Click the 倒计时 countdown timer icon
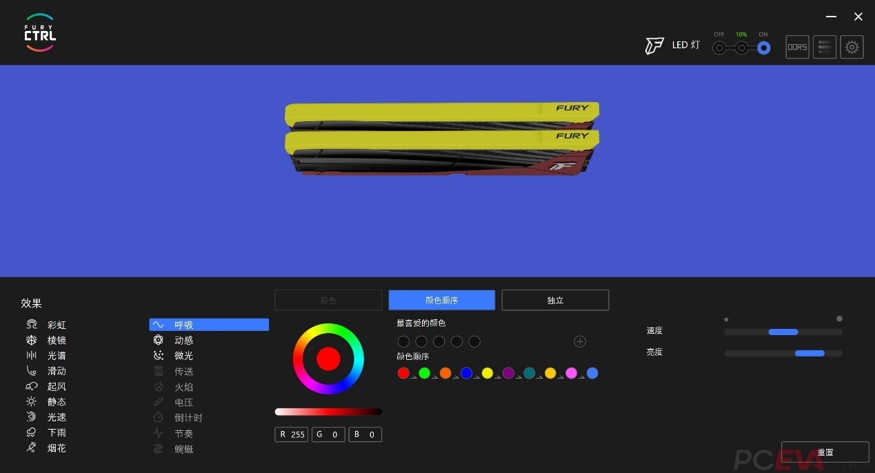875x473 pixels. (159, 417)
